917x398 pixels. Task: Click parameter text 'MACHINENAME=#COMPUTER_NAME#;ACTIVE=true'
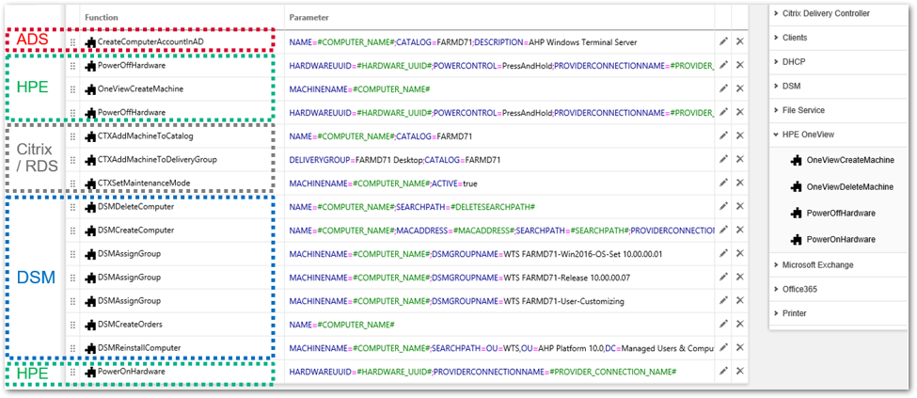[x=383, y=183]
